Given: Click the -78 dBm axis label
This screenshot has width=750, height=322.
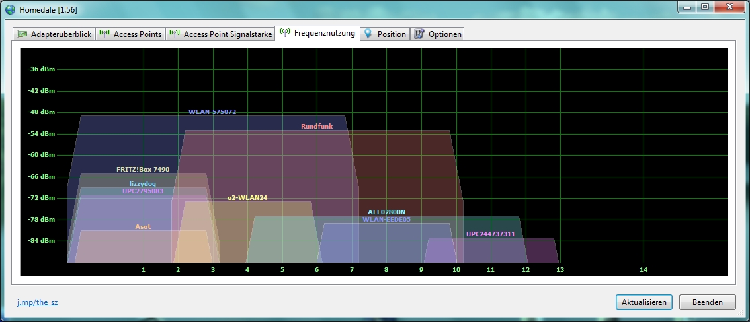Looking at the screenshot, I should [42, 220].
